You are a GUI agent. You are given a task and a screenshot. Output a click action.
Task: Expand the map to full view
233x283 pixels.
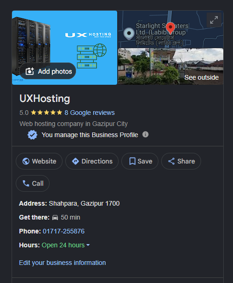pyautogui.click(x=214, y=20)
